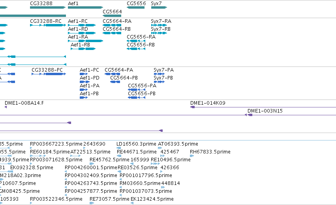This screenshot has height=205, width=336.
Task: Open transcript CG5656-RB
Action: [136, 49]
